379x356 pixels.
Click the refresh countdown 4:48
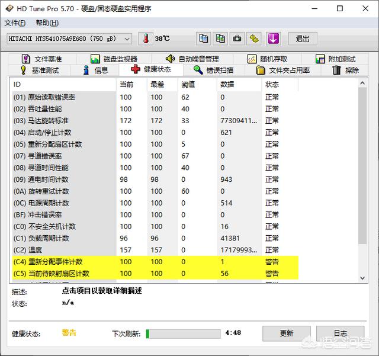(x=233, y=333)
